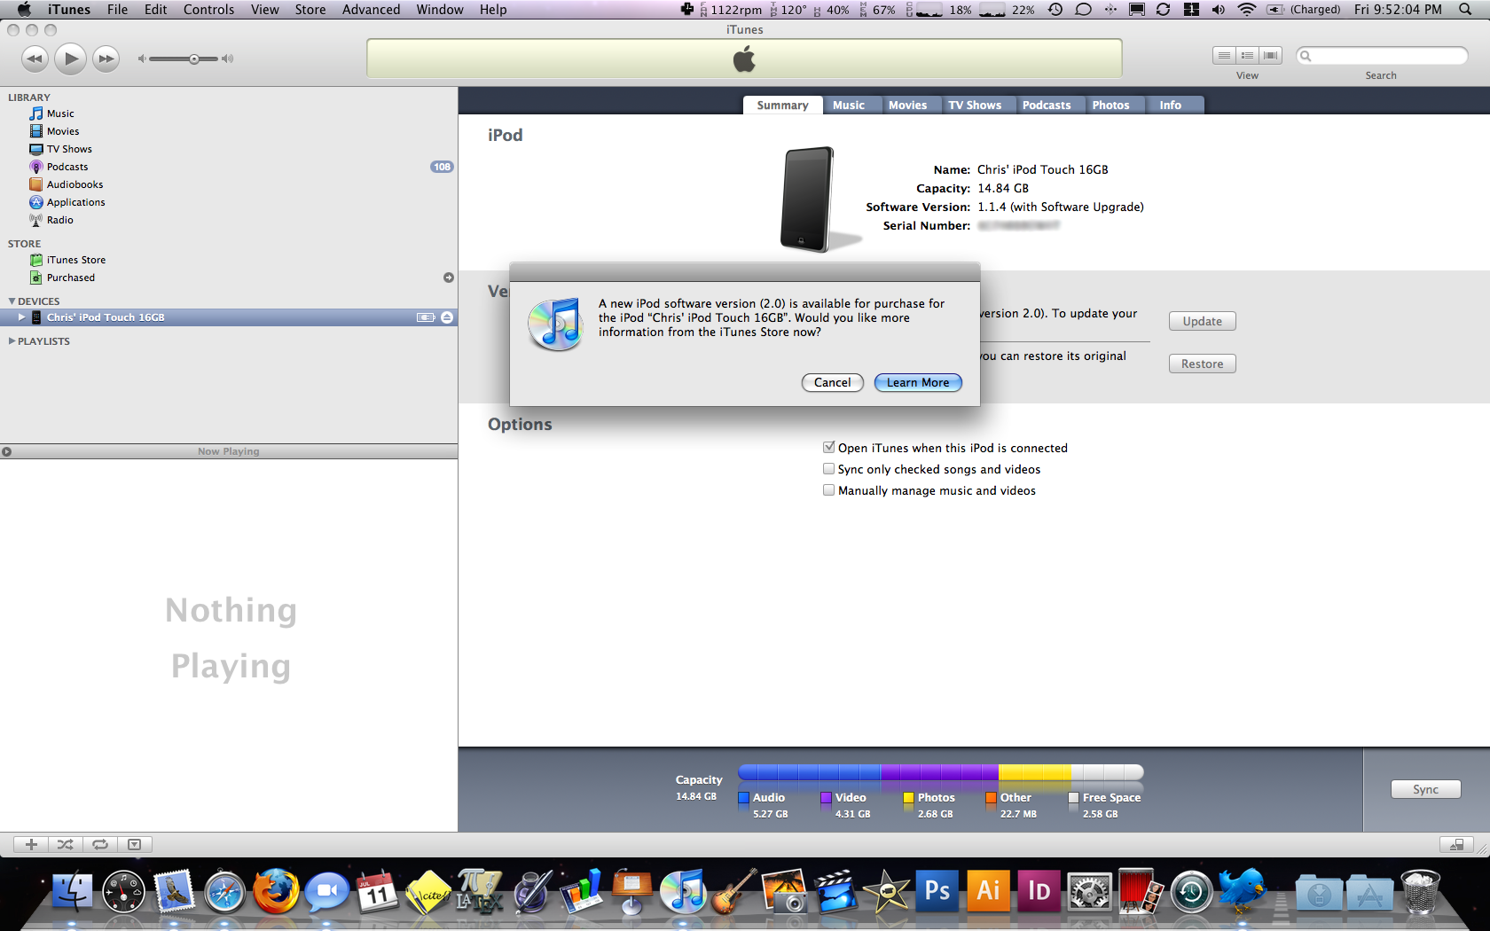Viewport: 1490px width, 931px height.
Task: Open Illustrator from the Dock
Action: click(988, 891)
